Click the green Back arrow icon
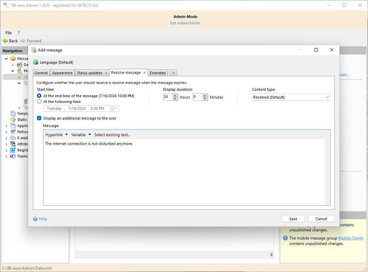This screenshot has width=368, height=272. (5, 41)
